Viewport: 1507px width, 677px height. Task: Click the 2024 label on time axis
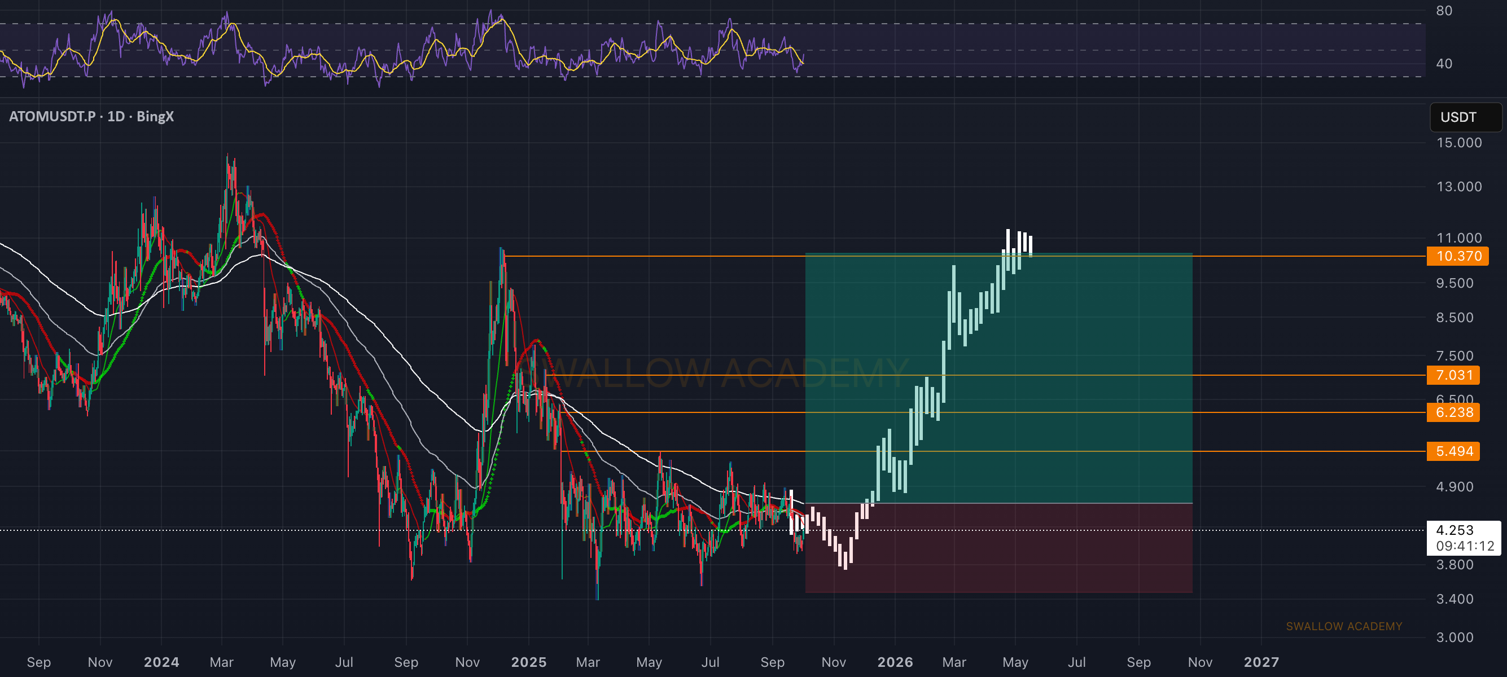click(161, 662)
